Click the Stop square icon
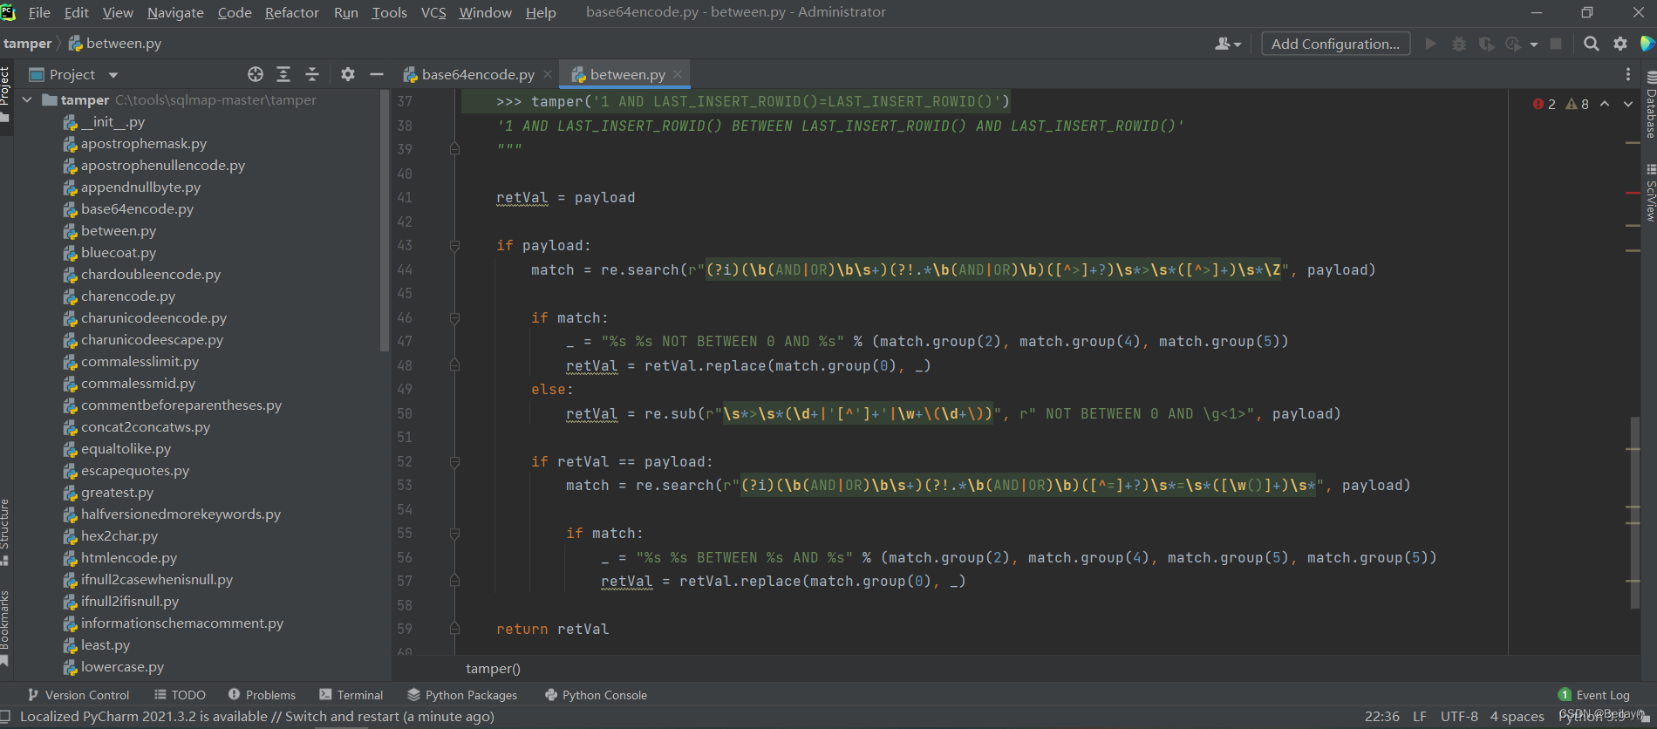Image resolution: width=1657 pixels, height=729 pixels. pyautogui.click(x=1556, y=44)
